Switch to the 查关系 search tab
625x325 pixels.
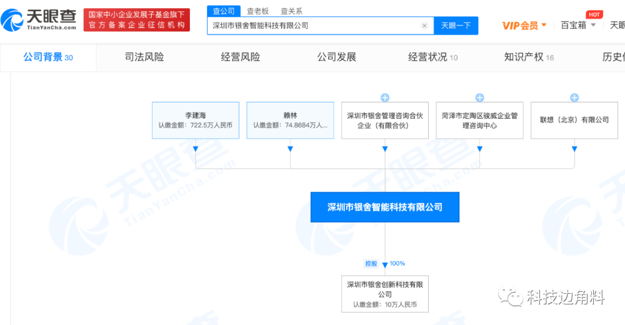[x=291, y=11]
